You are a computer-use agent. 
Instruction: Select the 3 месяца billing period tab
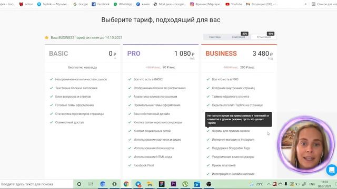[215, 37]
